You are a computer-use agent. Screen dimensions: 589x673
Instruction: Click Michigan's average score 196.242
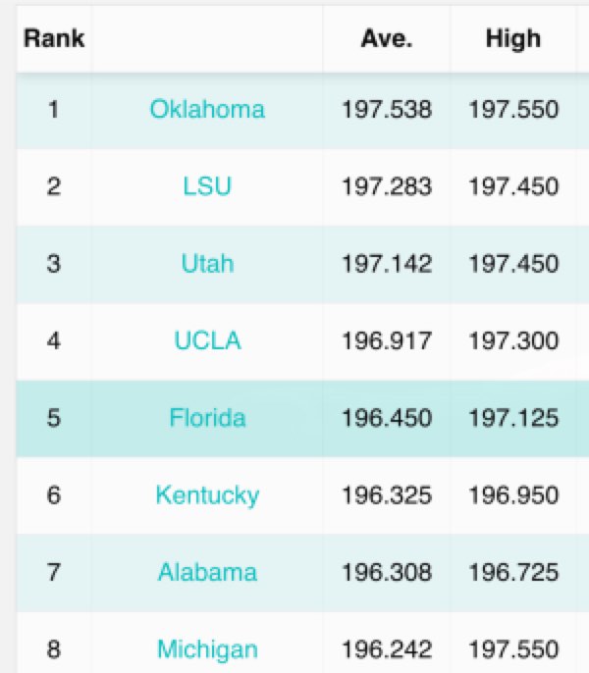pyautogui.click(x=387, y=649)
